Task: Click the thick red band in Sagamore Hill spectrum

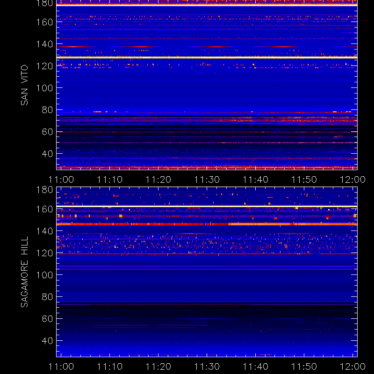Action: point(207,224)
